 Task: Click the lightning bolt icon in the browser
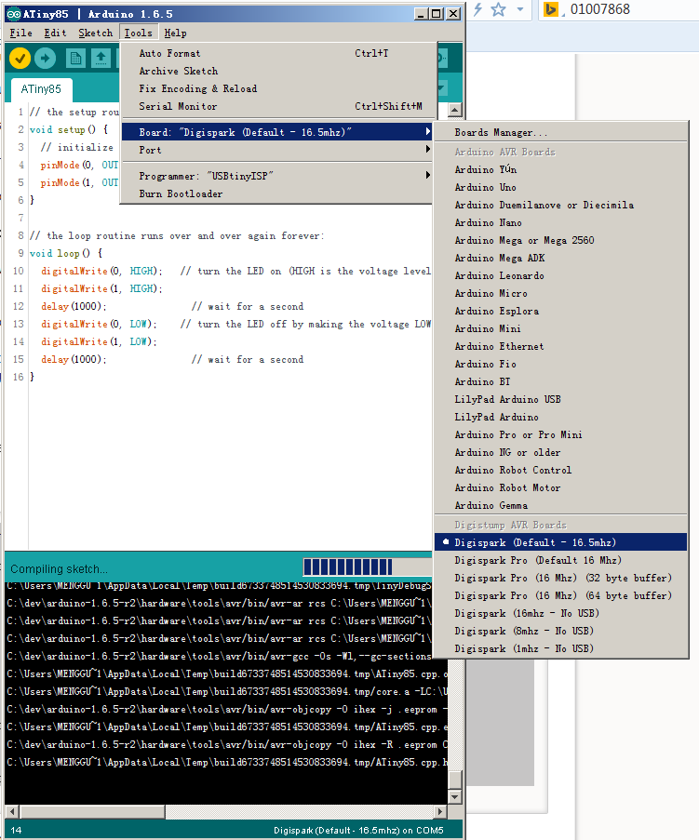click(477, 9)
